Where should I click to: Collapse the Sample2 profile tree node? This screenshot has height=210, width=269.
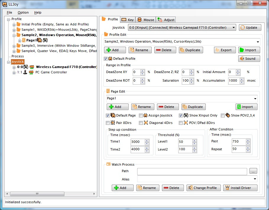pyautogui.click(x=14, y=35)
